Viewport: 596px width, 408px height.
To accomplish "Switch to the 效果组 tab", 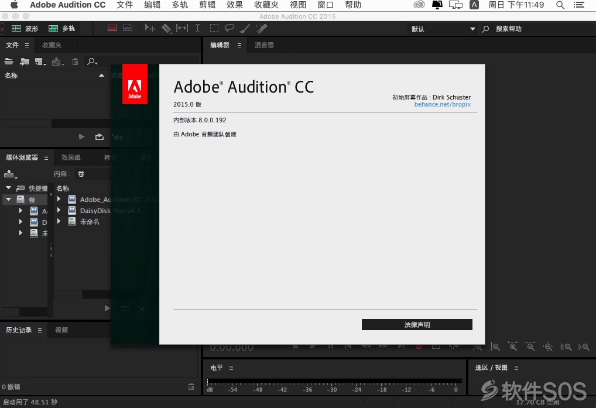I will pyautogui.click(x=71, y=157).
